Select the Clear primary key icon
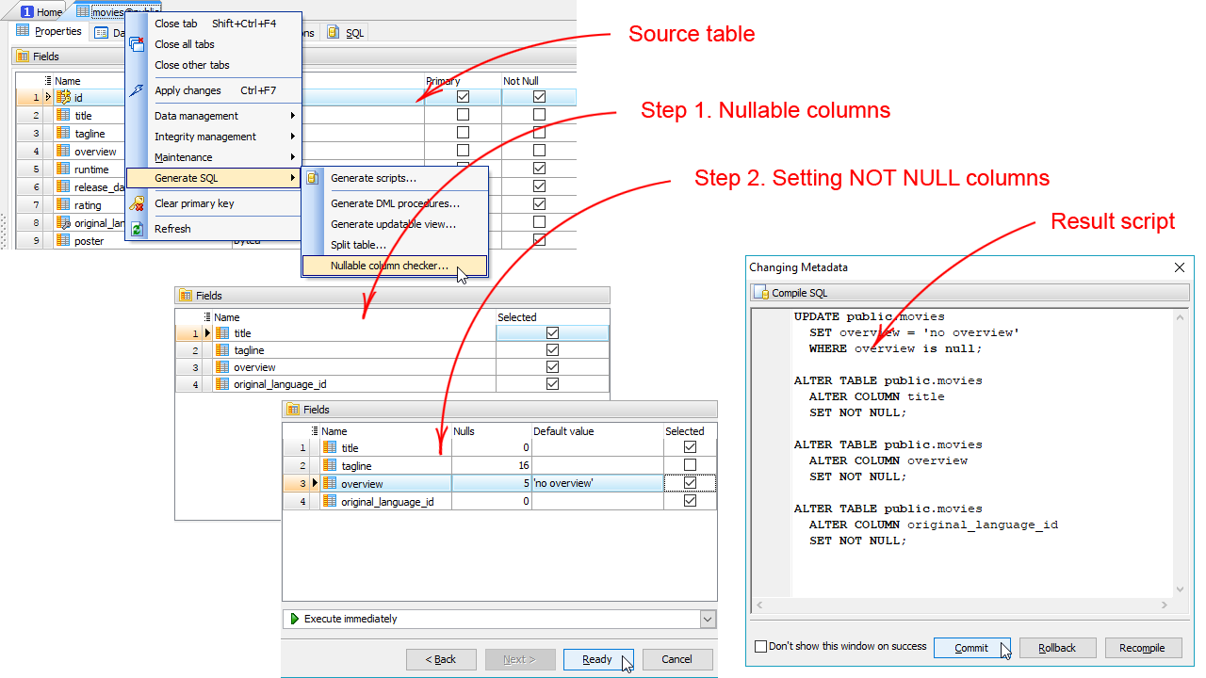The image size is (1206, 678). tap(136, 203)
